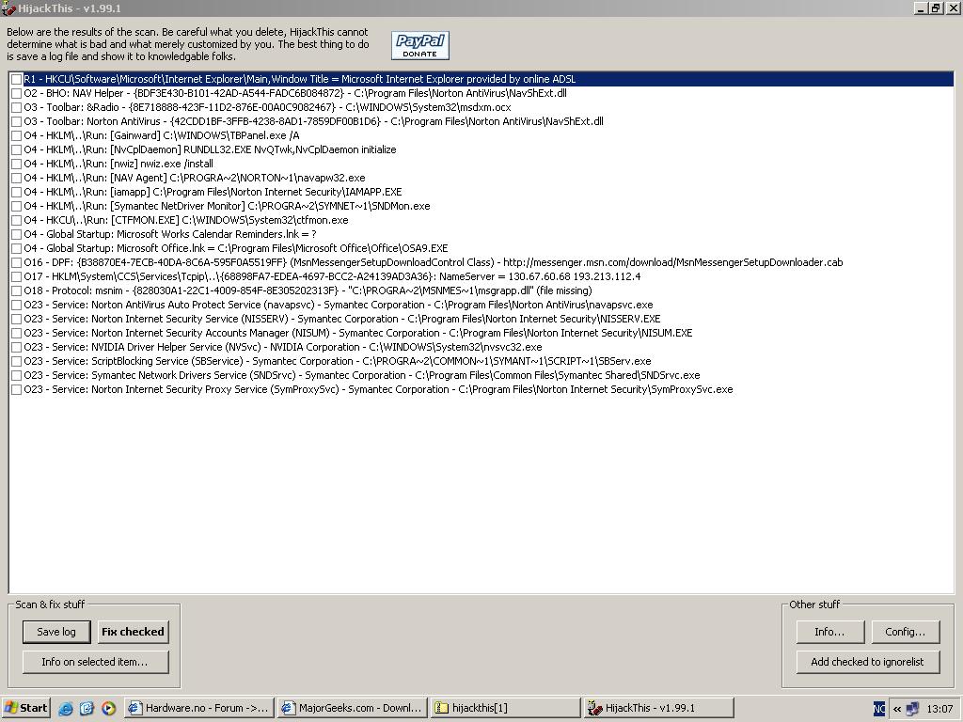
Task: Switch to hijackthis[1] folder taskbar window
Action: (x=505, y=708)
